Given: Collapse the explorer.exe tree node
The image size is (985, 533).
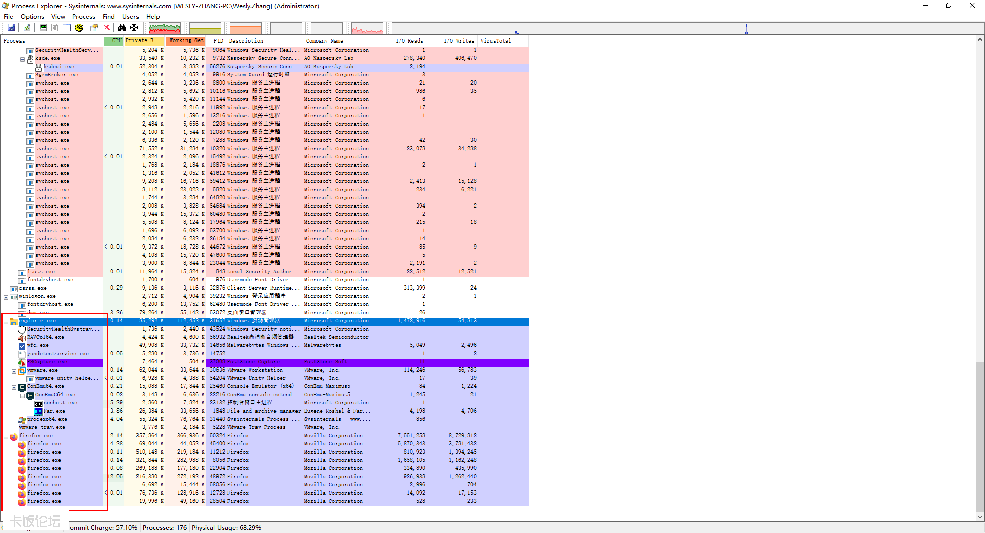Looking at the screenshot, I should pos(6,322).
